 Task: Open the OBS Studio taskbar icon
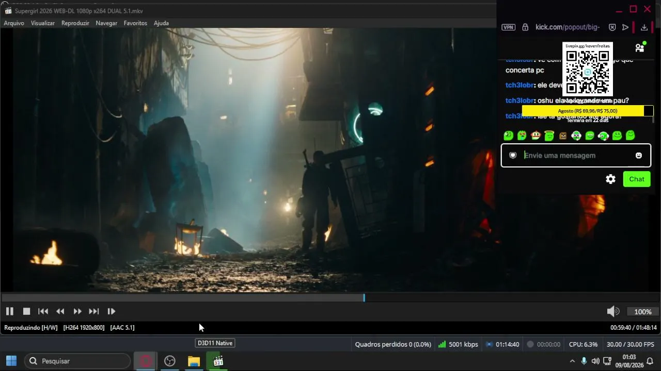click(169, 361)
